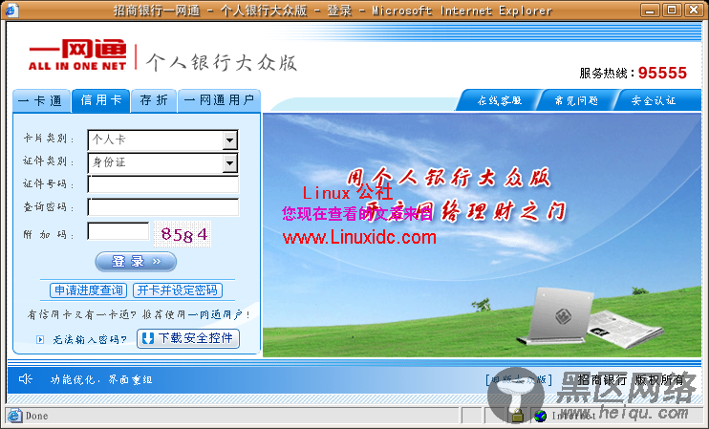
Task: Open 申请进度查询 link
Action: 88,290
